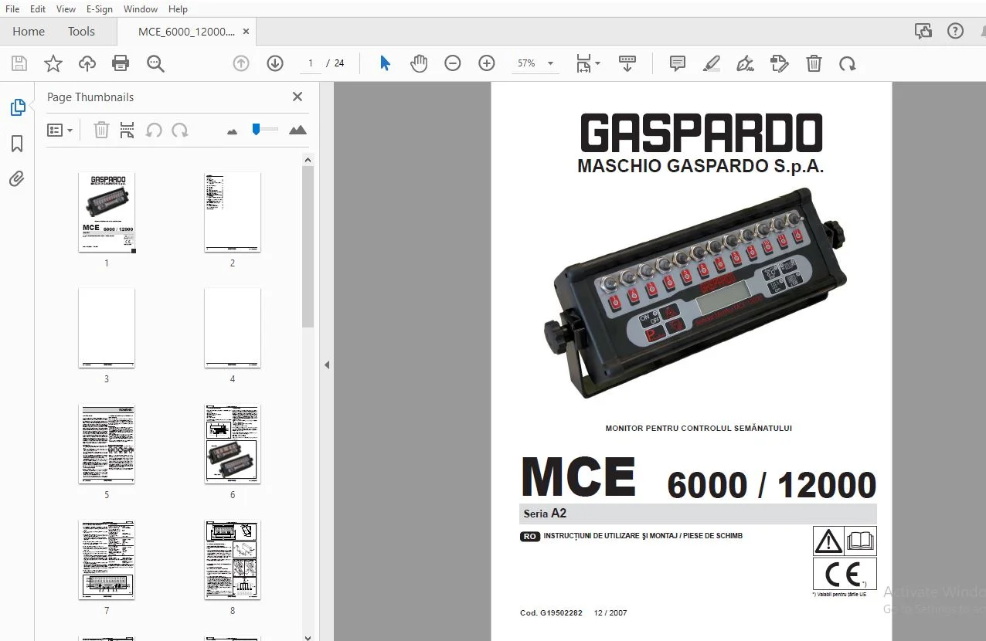Open the Bookmarks sidebar panel

pyautogui.click(x=17, y=144)
